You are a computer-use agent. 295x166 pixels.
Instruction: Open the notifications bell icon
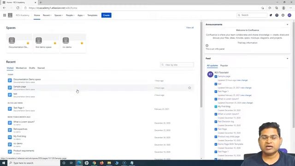pyautogui.click(x=271, y=15)
